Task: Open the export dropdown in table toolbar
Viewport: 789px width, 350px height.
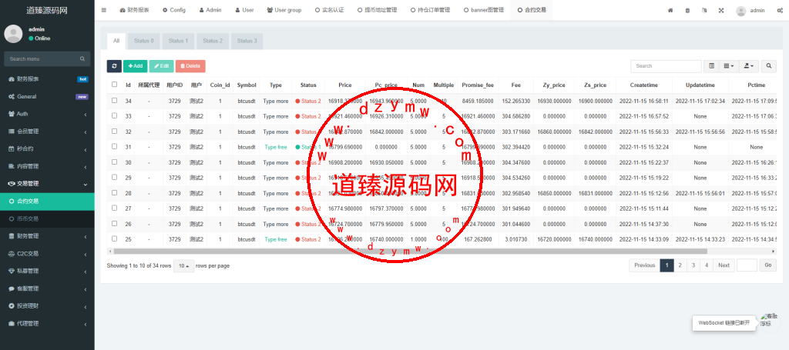Action: coord(749,66)
